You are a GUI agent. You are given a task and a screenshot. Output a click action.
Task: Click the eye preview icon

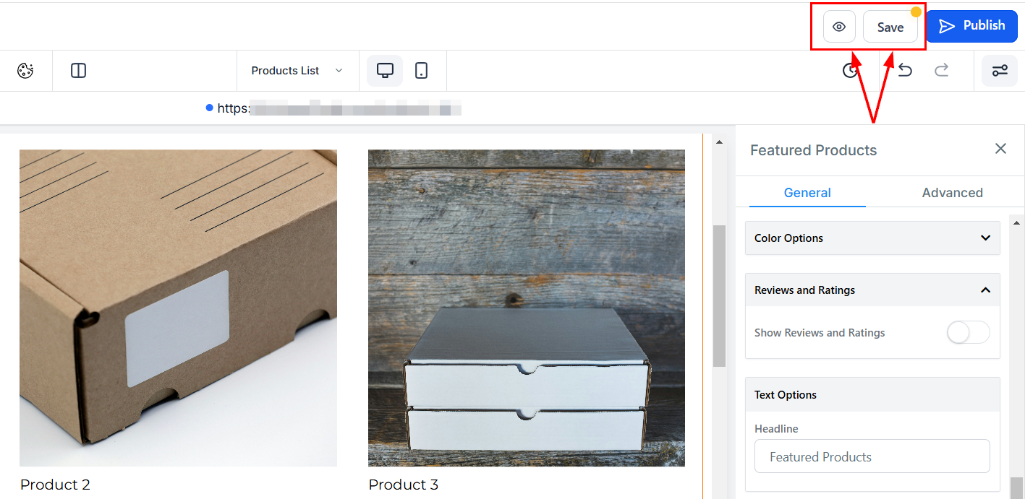click(839, 27)
